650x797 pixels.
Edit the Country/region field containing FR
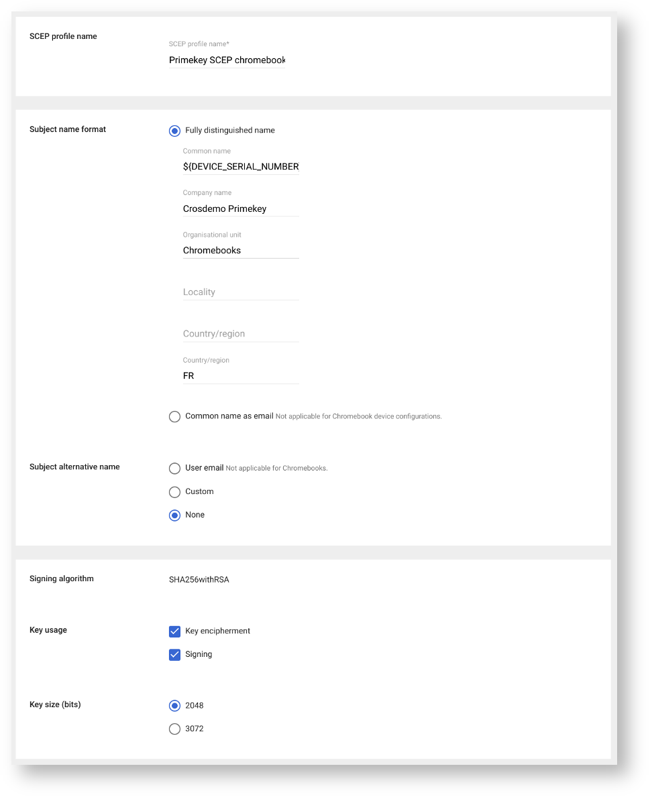[x=240, y=376]
